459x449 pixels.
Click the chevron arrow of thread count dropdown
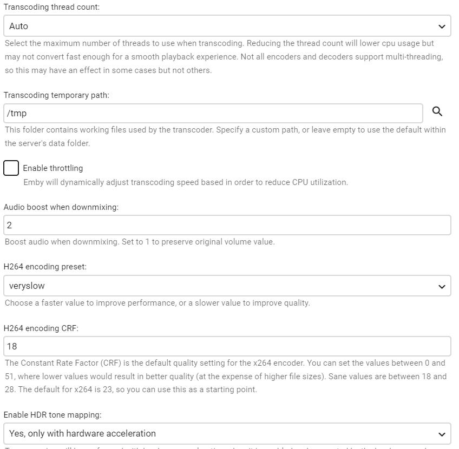point(442,26)
